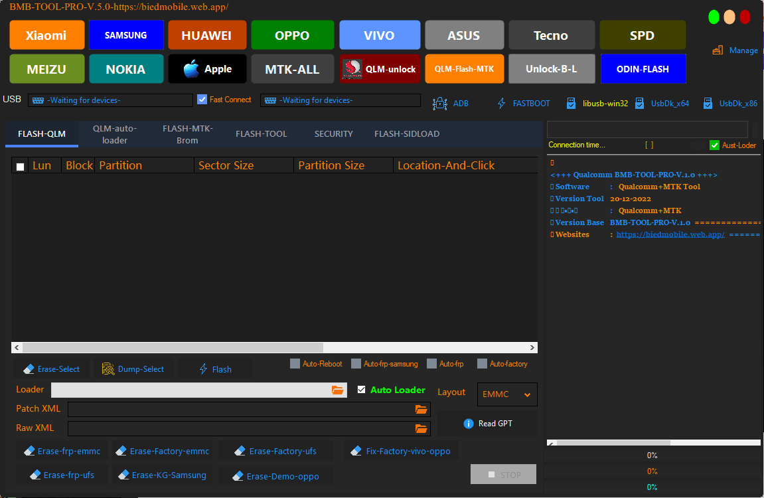Viewport: 764px width, 498px height.
Task: Toggle Fast Connect off
Action: pos(200,99)
